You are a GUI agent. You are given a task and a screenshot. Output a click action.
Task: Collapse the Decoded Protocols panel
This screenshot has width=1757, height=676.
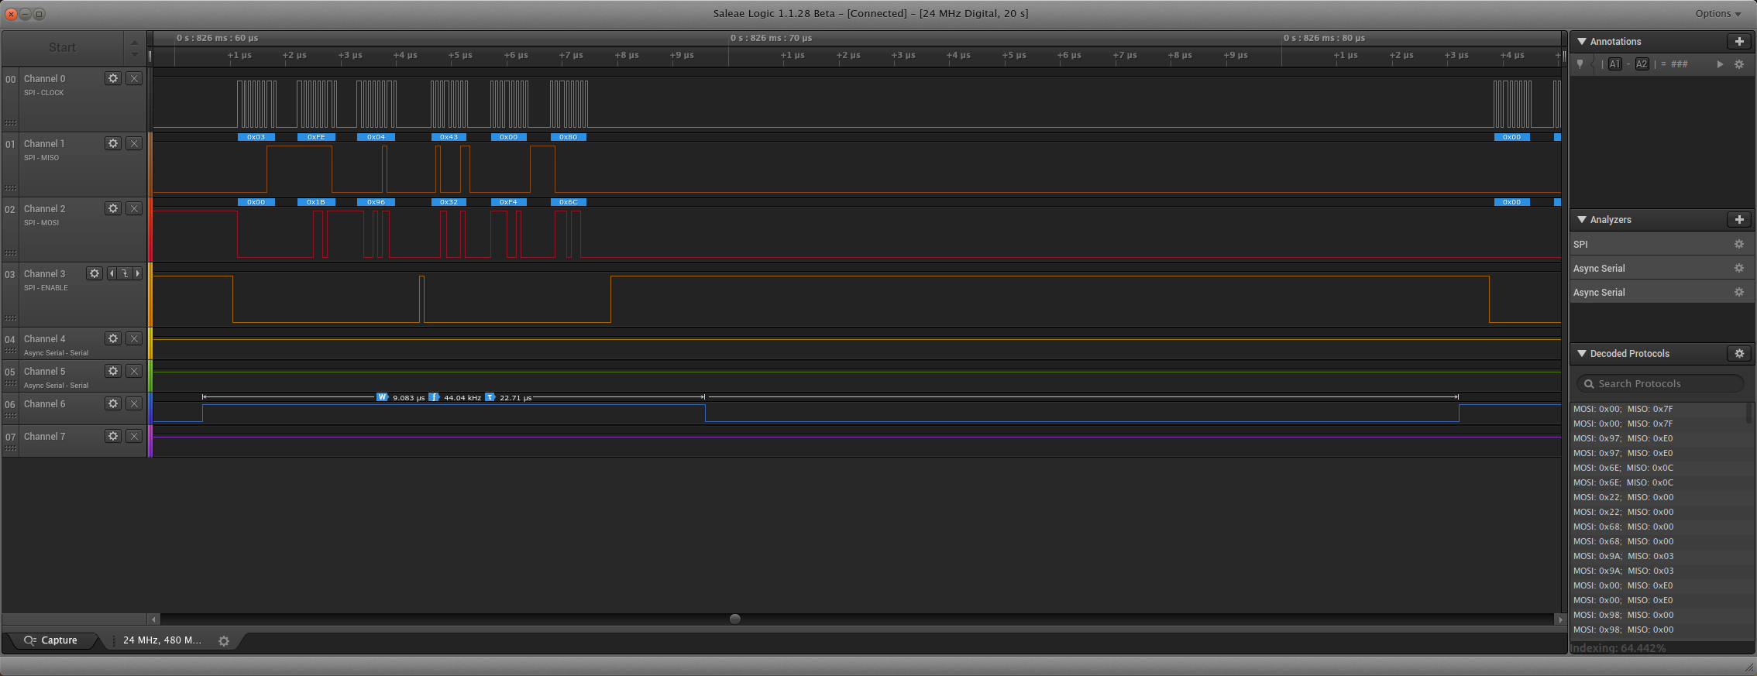pyautogui.click(x=1581, y=354)
